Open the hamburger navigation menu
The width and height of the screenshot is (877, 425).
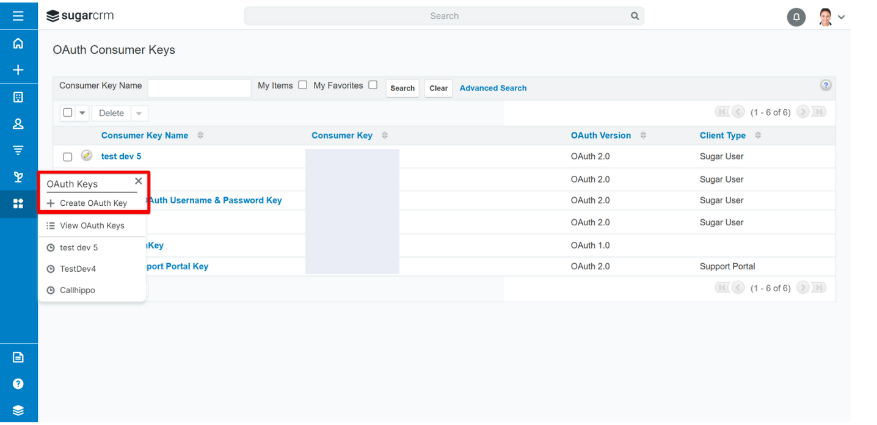coord(18,15)
